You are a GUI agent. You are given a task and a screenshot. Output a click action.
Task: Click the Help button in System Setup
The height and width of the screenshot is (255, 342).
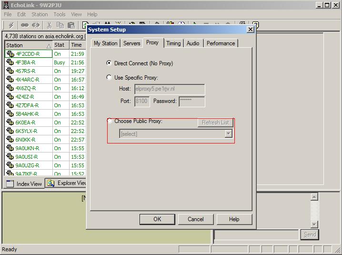[234, 219]
